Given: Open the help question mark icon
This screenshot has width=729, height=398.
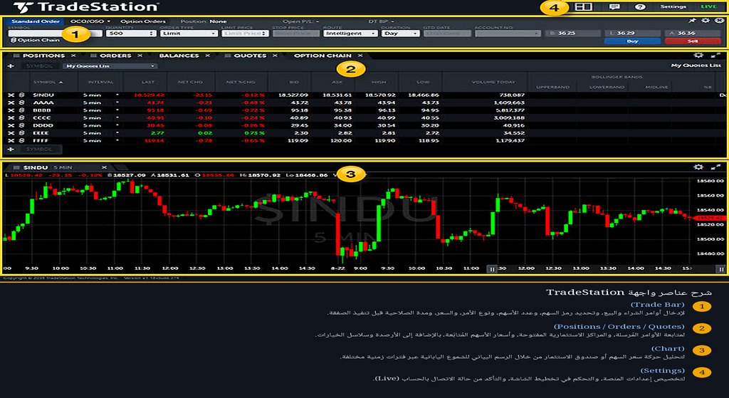Looking at the screenshot, I should (640, 7).
